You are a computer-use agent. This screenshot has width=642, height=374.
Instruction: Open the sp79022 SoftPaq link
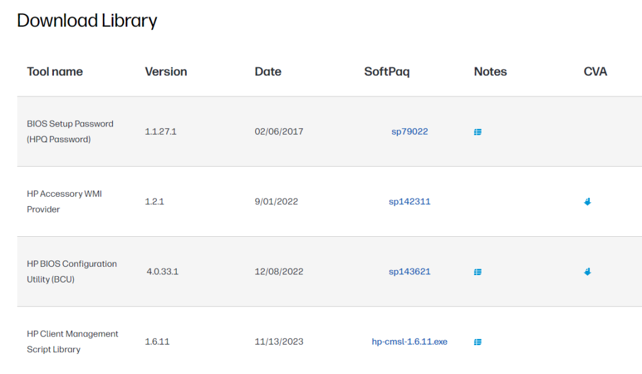click(x=409, y=132)
